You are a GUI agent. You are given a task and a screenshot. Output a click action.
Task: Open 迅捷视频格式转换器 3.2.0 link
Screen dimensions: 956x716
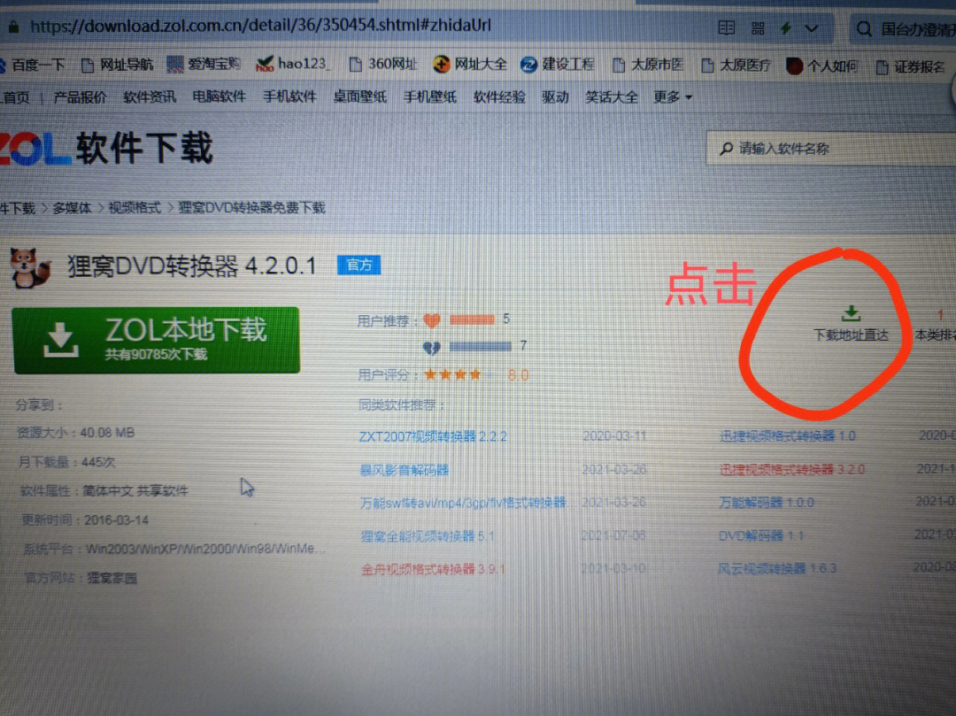[x=791, y=469]
